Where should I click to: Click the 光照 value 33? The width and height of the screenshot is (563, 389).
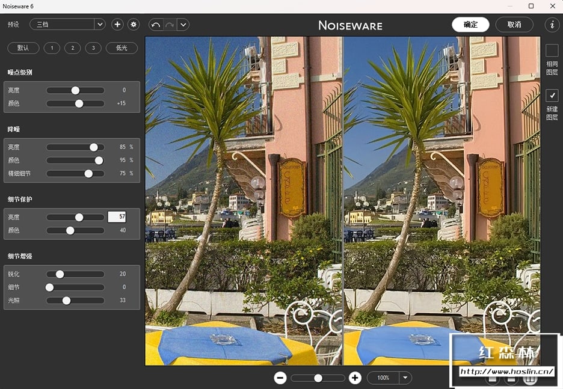123,300
